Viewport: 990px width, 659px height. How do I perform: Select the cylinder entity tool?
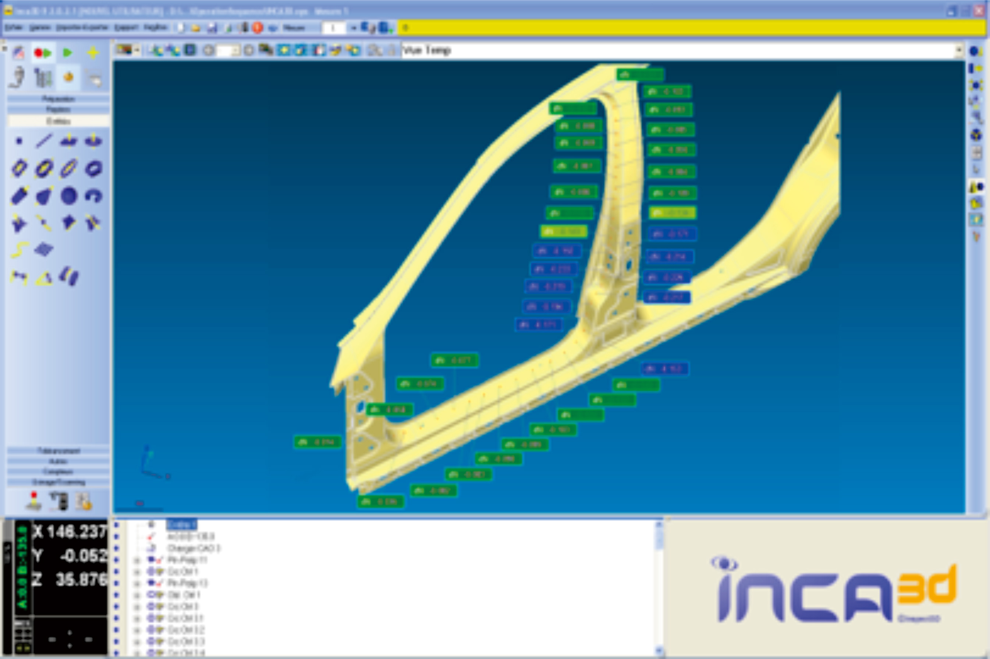(x=19, y=196)
